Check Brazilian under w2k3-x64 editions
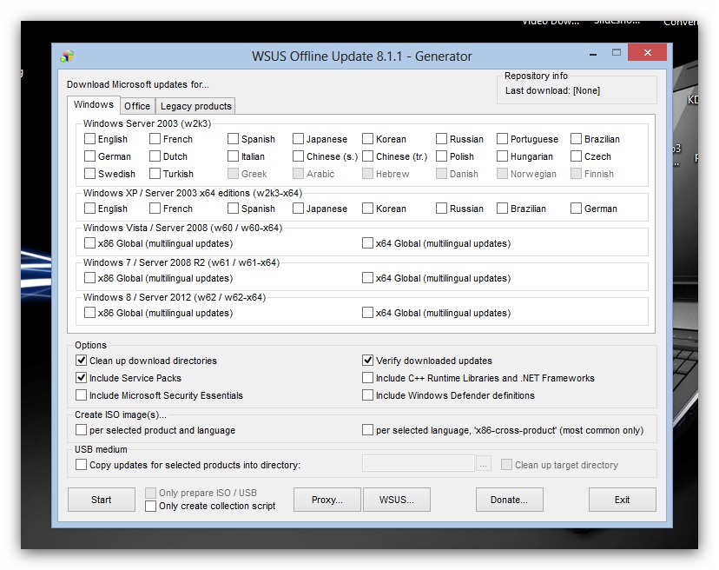This screenshot has height=570, width=719. (503, 209)
